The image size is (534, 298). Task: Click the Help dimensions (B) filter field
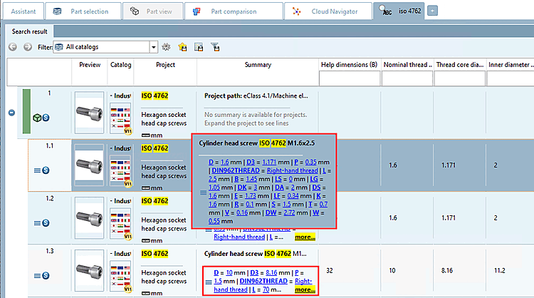point(350,78)
